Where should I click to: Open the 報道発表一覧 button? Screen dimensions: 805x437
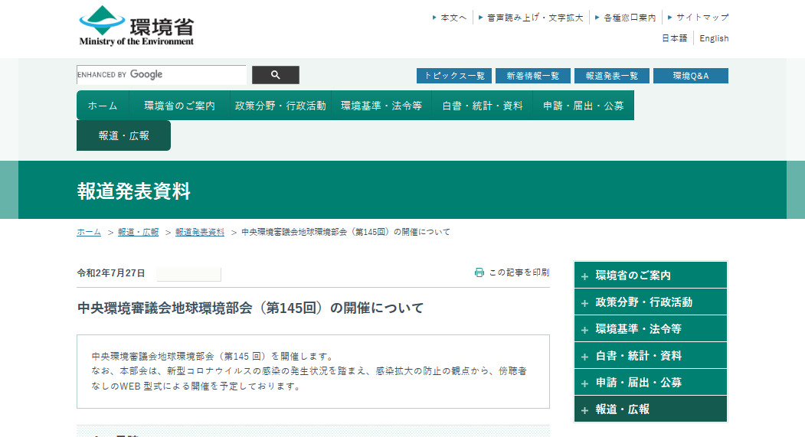(x=611, y=76)
